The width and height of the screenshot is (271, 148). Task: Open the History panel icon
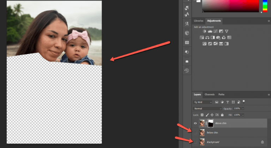pos(187,71)
